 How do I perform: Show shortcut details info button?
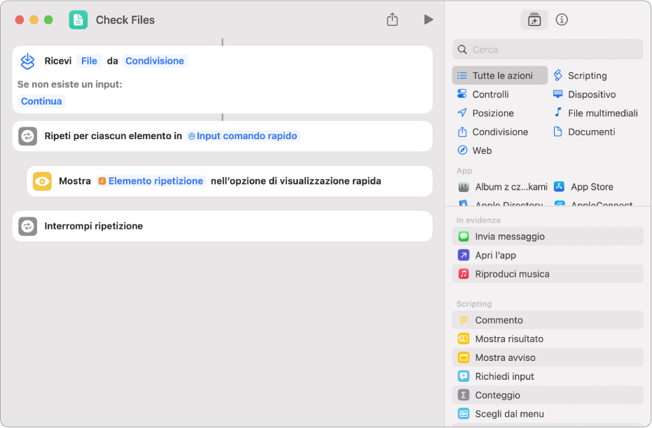pos(562,20)
